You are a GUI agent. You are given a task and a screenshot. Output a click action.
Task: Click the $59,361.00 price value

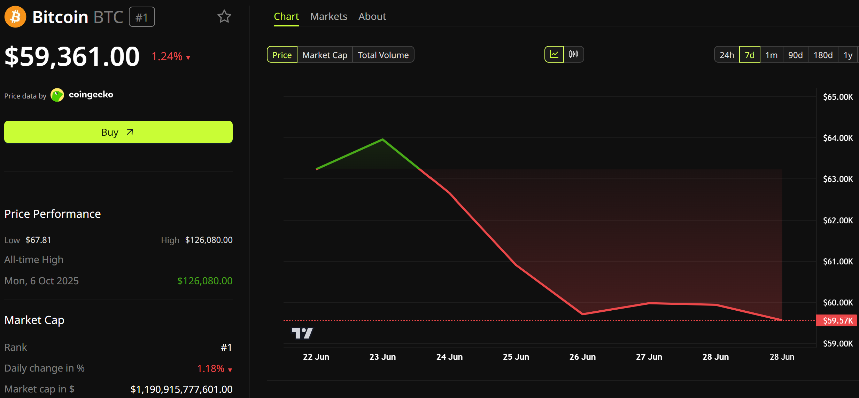tap(72, 56)
